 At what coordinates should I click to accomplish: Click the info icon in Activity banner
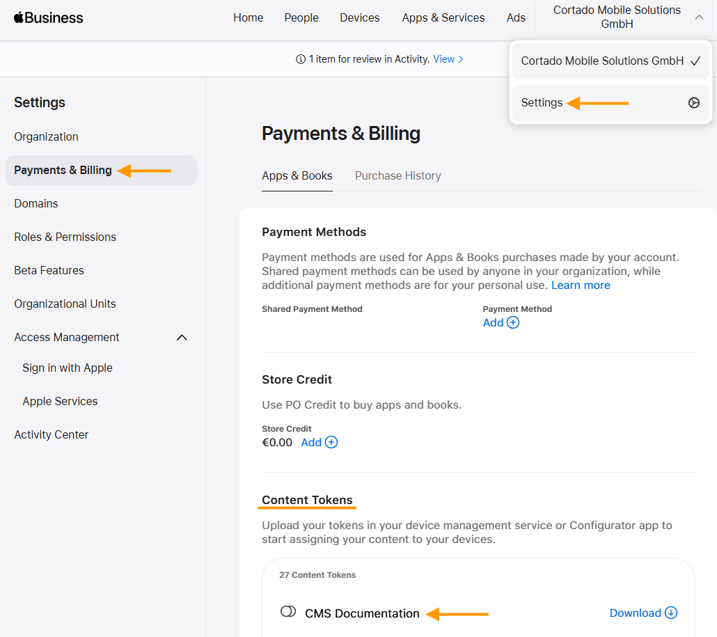tap(301, 59)
